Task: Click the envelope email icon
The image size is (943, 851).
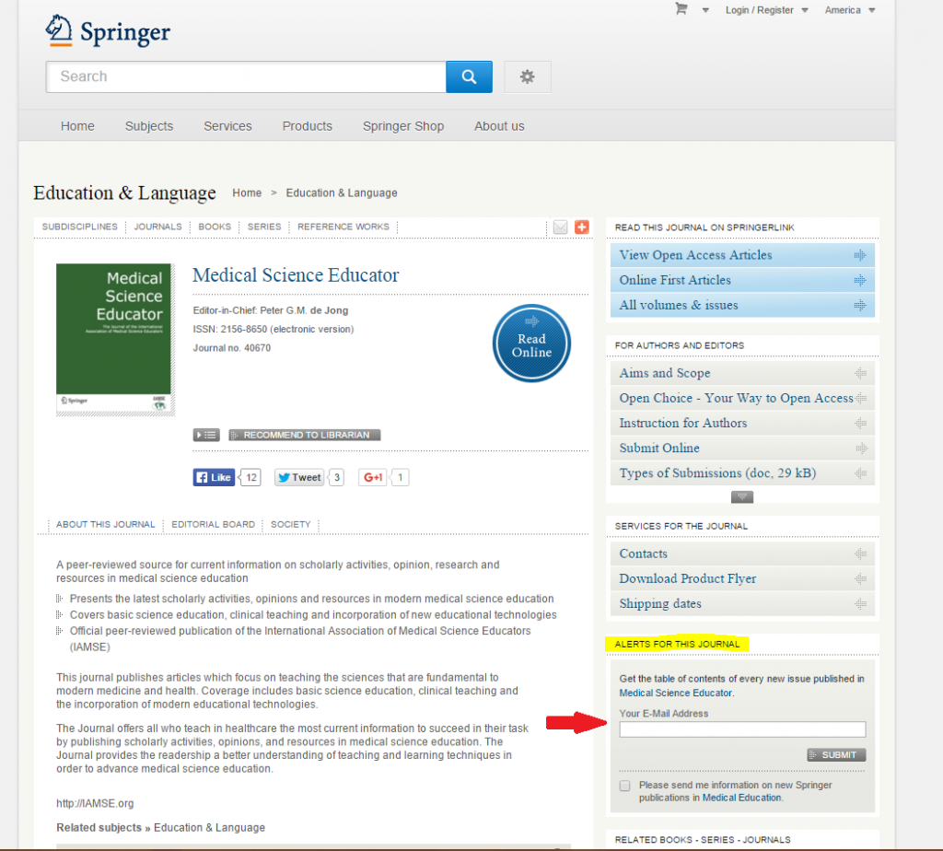Action: (560, 227)
